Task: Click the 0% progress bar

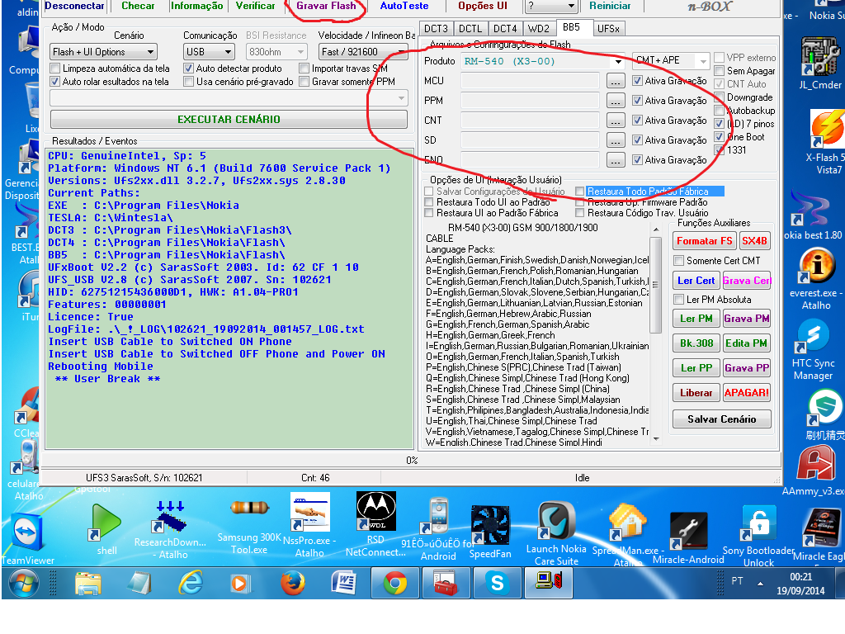Action: pos(411,461)
